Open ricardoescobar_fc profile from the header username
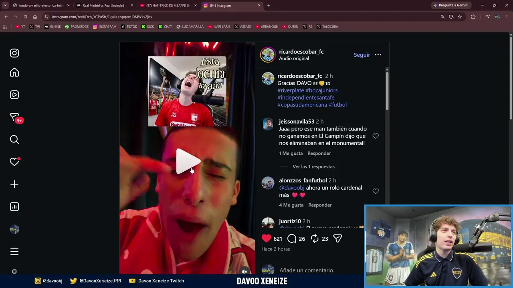The image size is (513, 288). click(301, 52)
